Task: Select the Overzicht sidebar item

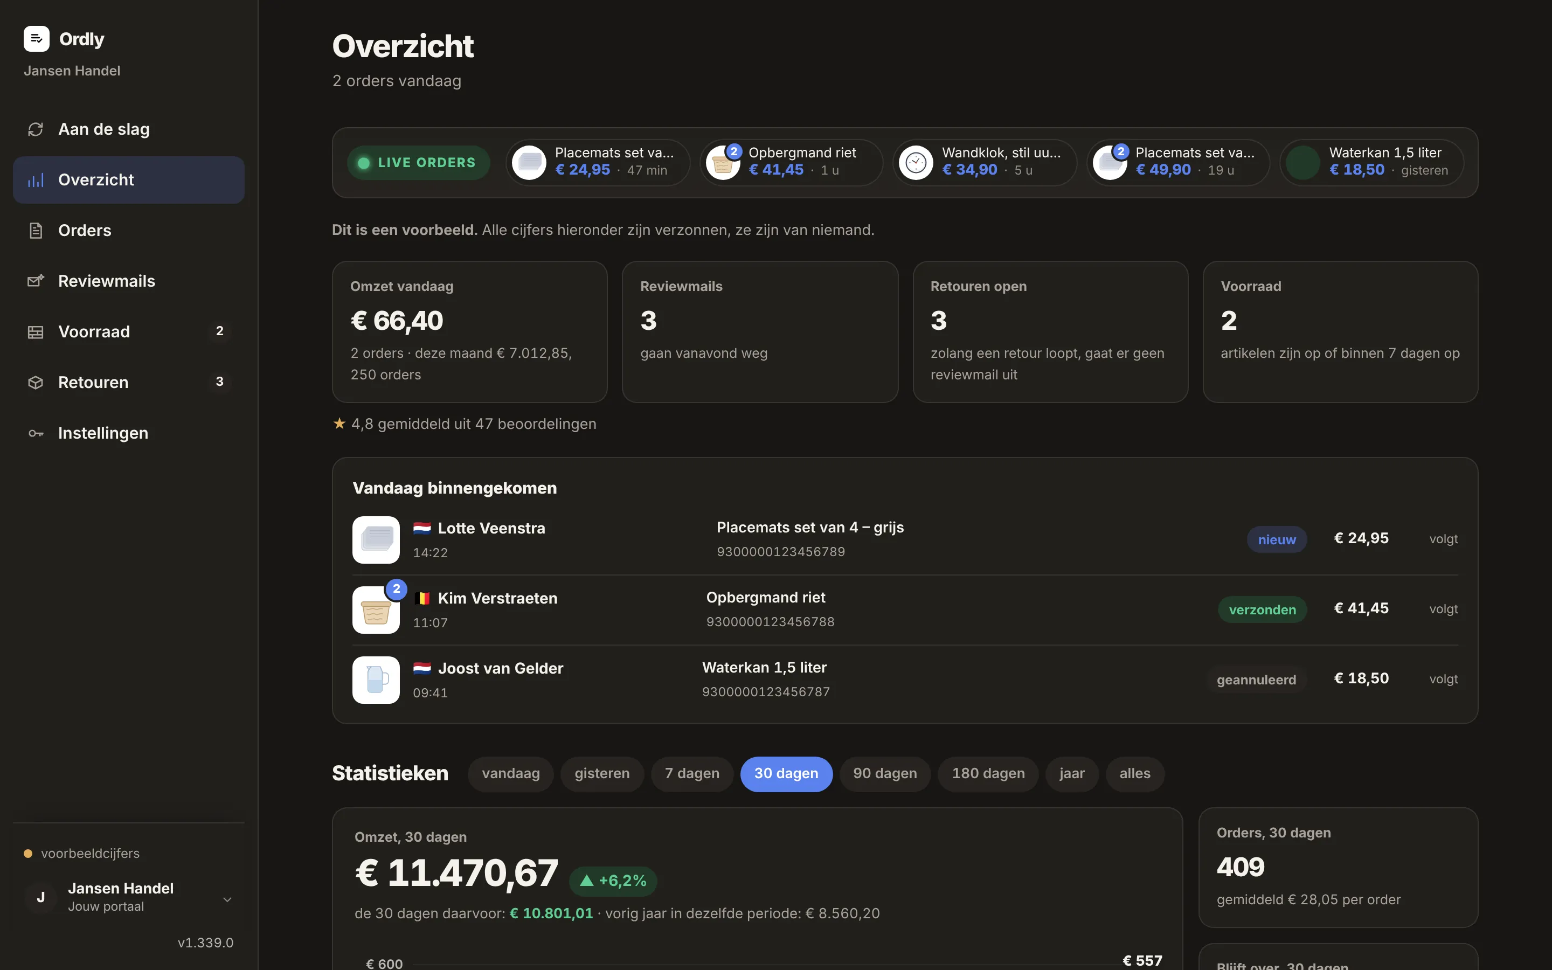Action: pyautogui.click(x=128, y=179)
